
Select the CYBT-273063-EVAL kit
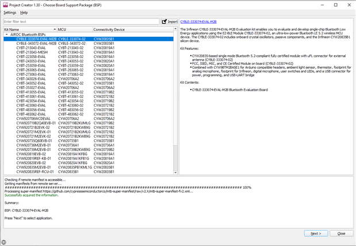[x=31, y=75]
